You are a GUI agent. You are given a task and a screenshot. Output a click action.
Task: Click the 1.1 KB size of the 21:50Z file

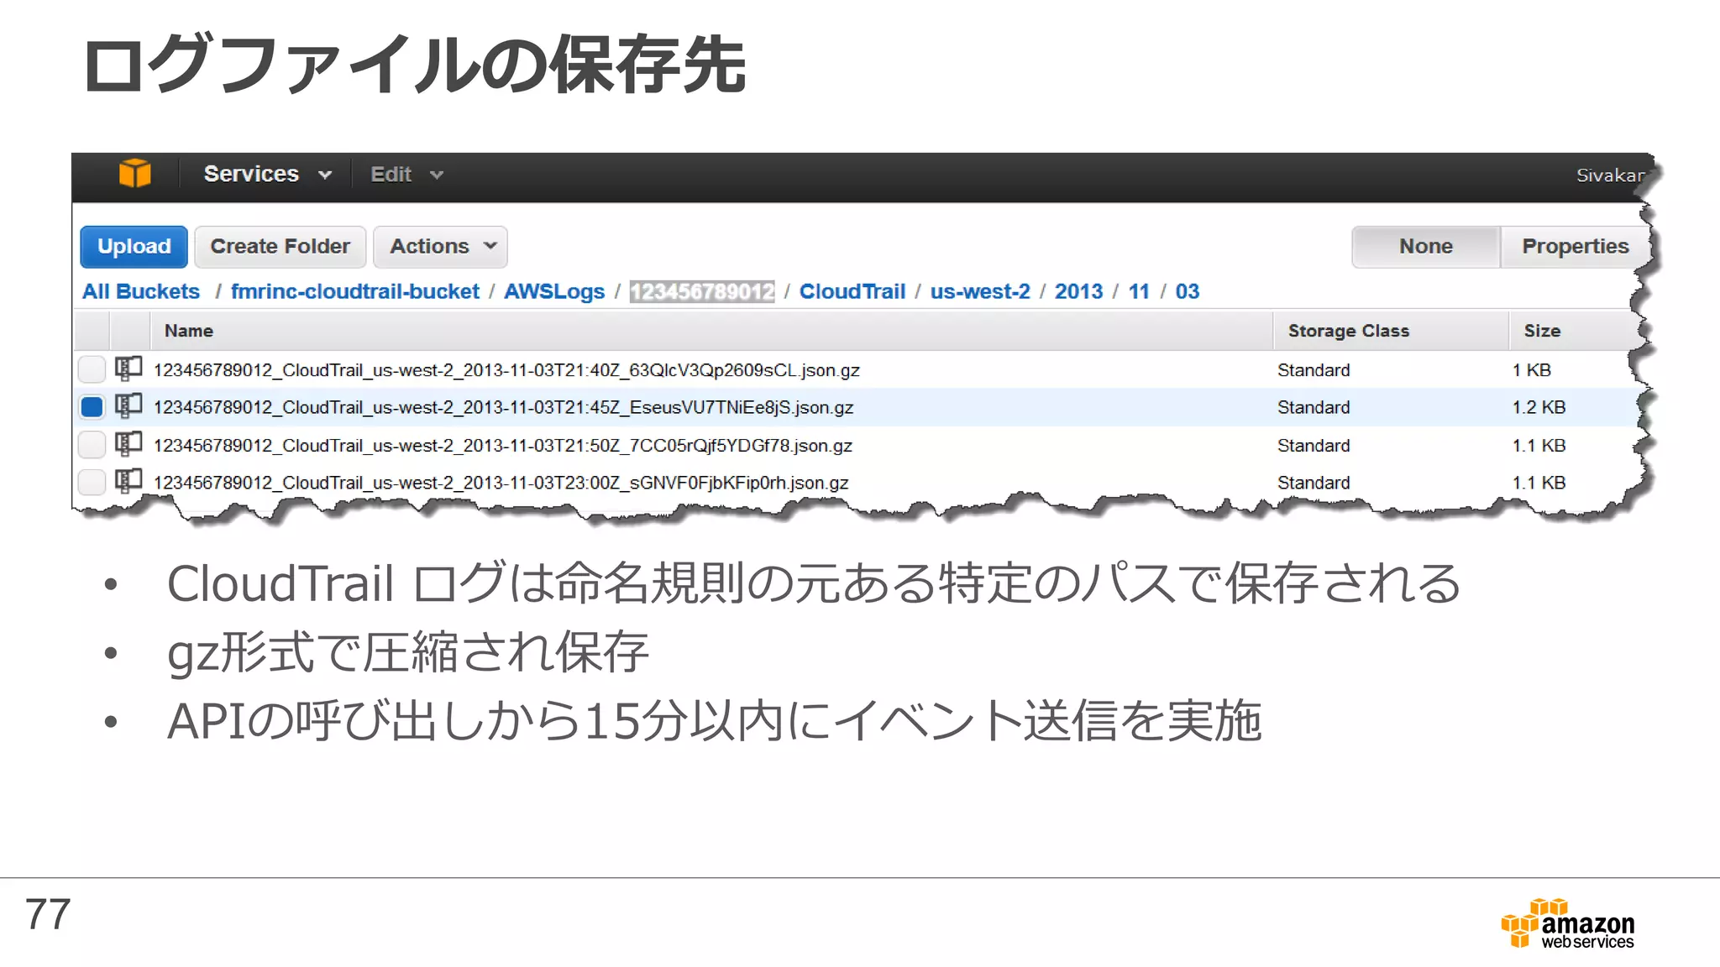[x=1539, y=446]
